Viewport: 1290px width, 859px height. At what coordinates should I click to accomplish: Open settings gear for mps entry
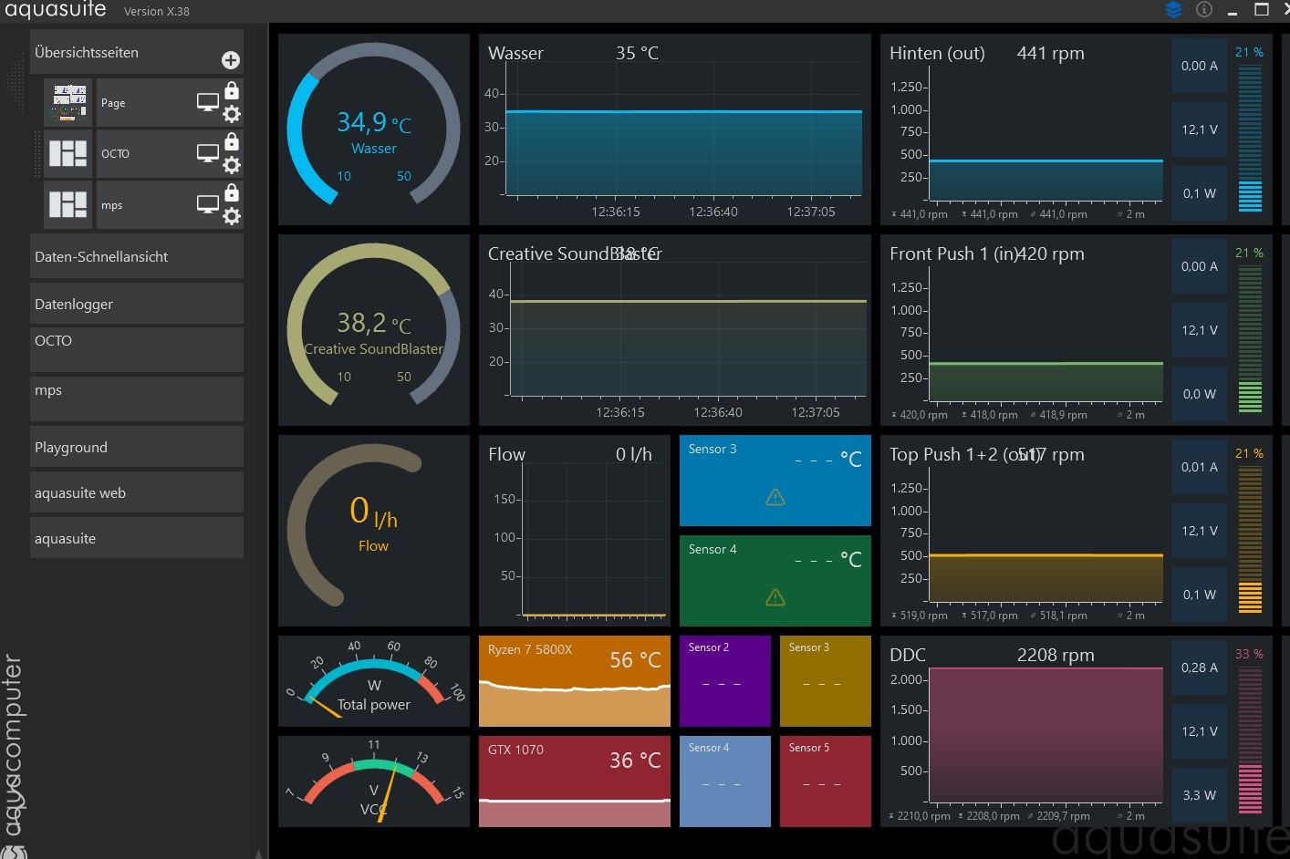tap(232, 216)
